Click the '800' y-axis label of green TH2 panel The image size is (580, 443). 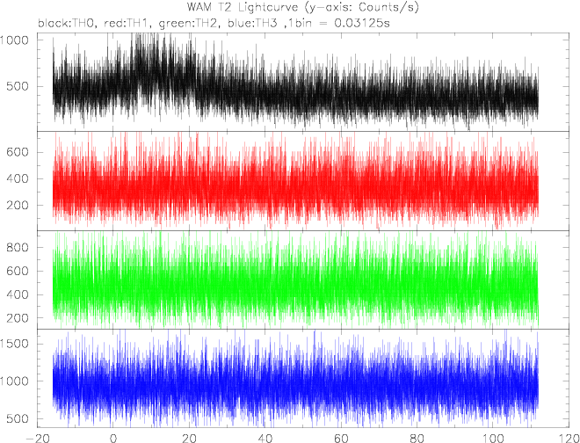coord(18,247)
